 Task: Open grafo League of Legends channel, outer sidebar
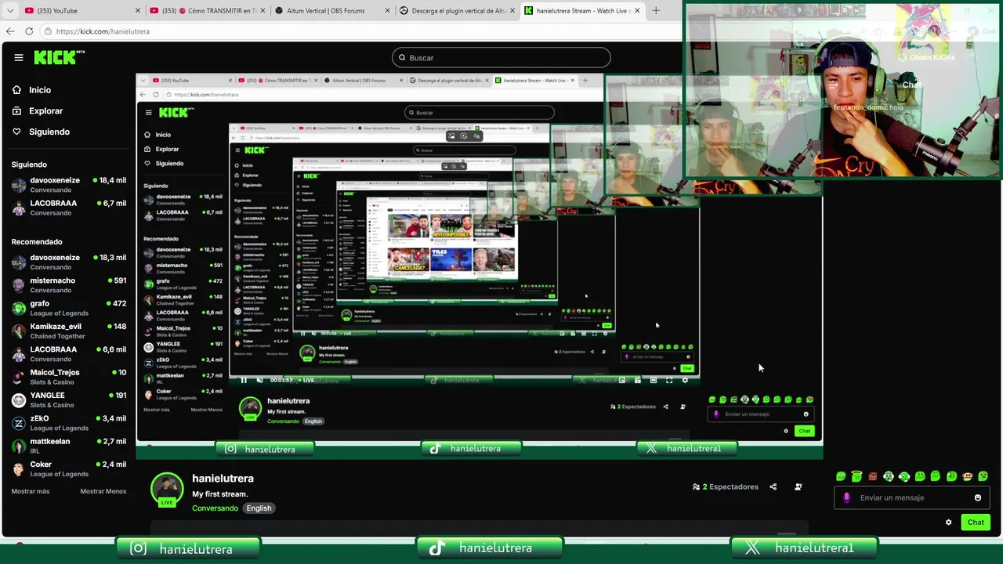68,308
